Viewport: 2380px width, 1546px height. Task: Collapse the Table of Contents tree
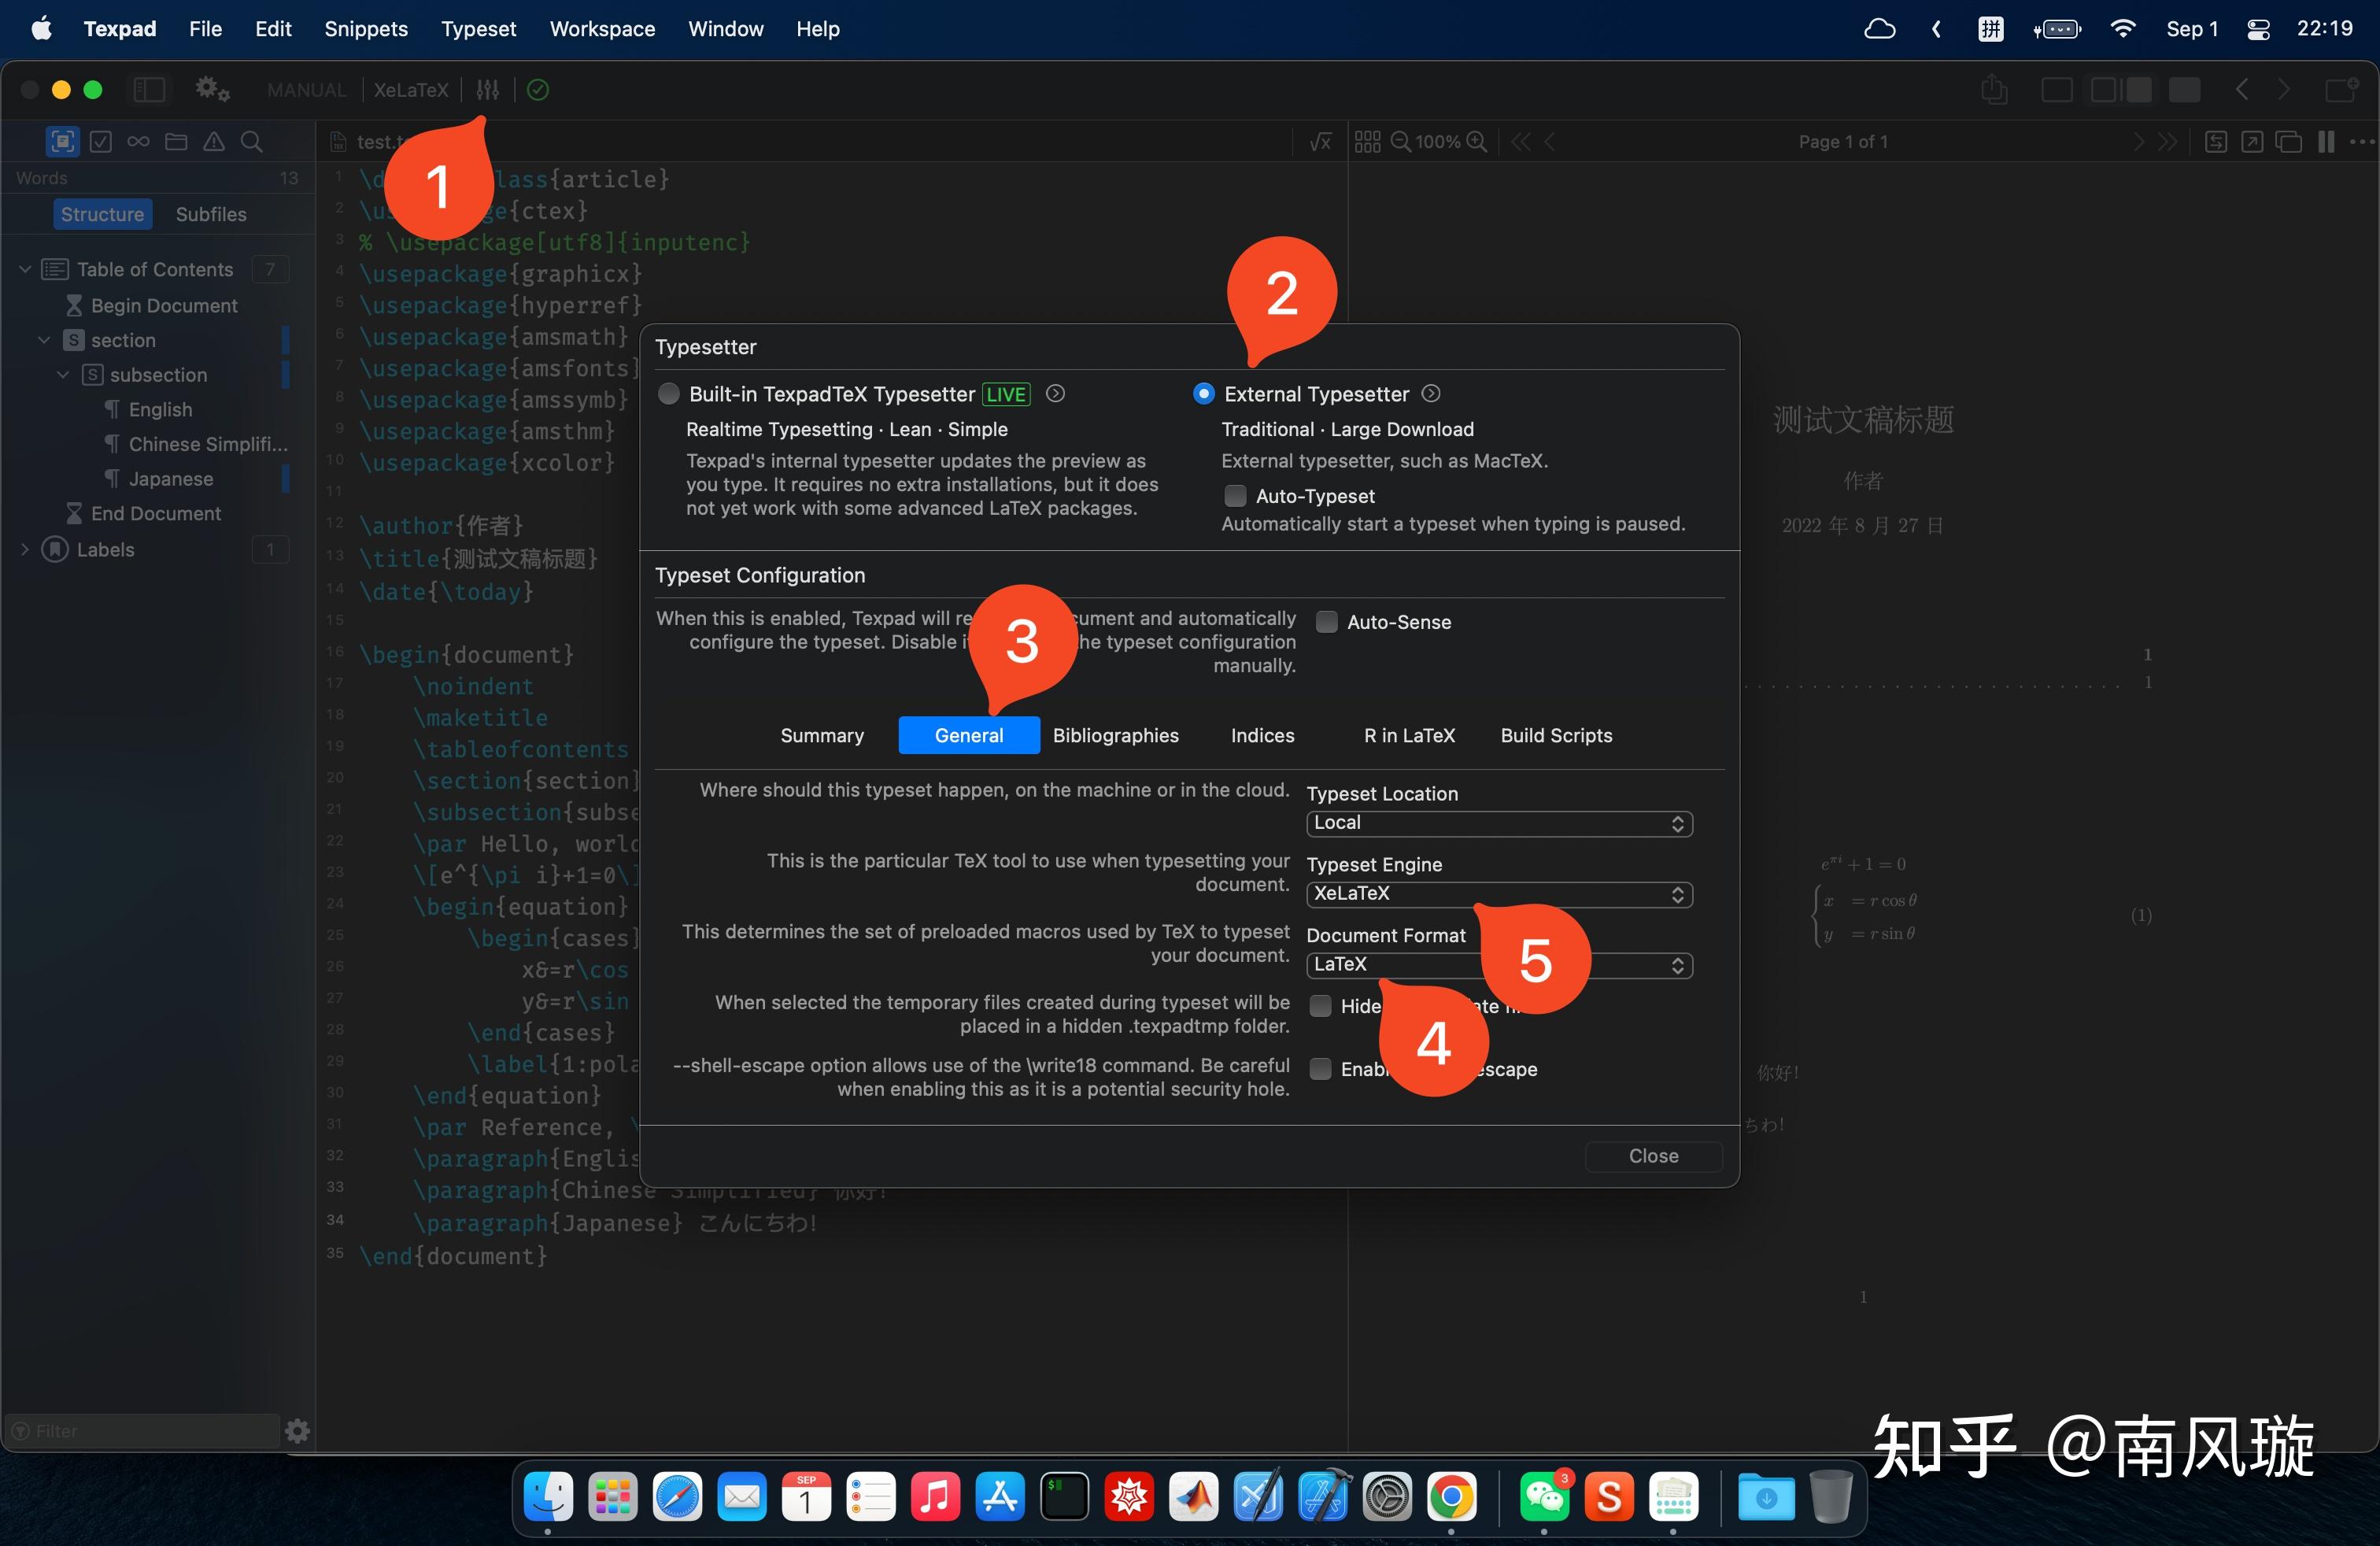coord(25,269)
